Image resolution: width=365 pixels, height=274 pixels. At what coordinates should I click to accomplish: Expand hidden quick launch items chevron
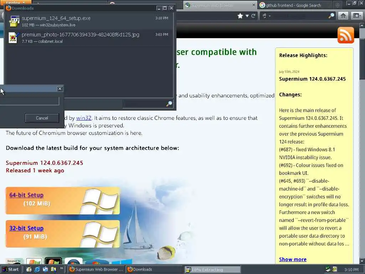pyautogui.click(x=61, y=268)
